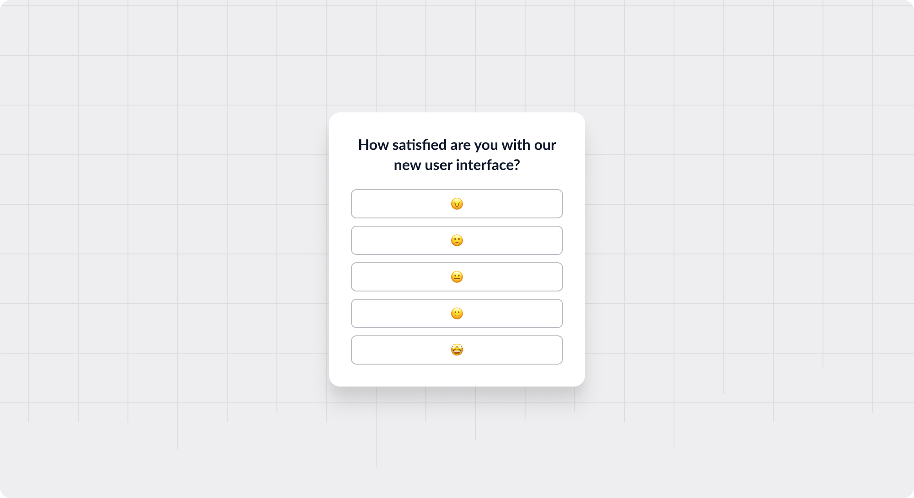Select the first answer option button
This screenshot has width=914, height=498.
[x=457, y=204]
